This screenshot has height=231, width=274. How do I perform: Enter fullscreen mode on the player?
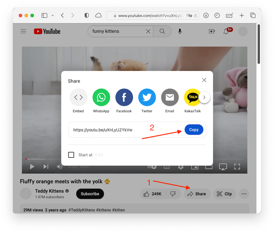(x=237, y=167)
